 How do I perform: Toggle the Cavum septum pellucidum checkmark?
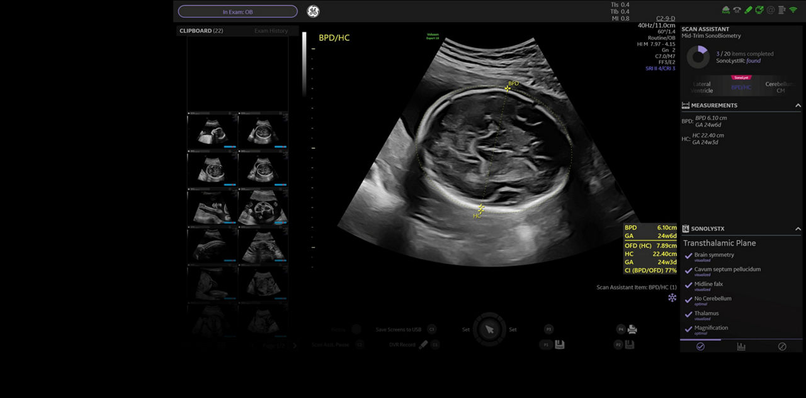coord(688,270)
